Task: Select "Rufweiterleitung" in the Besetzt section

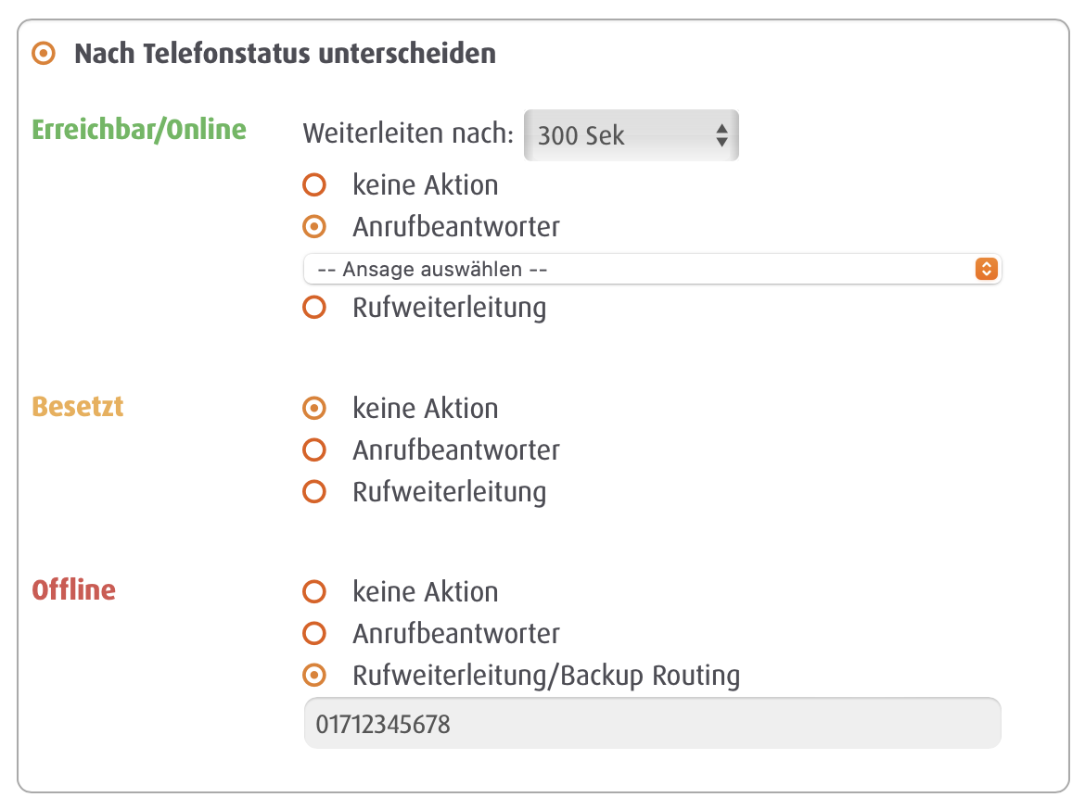Action: pos(315,491)
